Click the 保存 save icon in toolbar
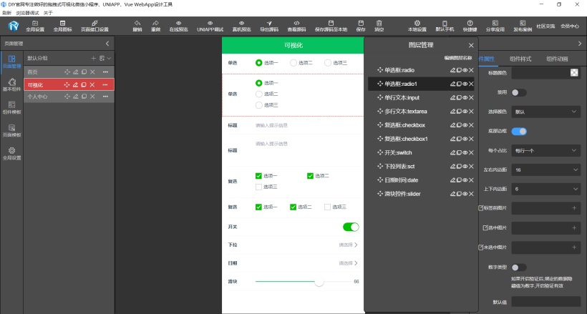587x314 pixels. [x=360, y=26]
